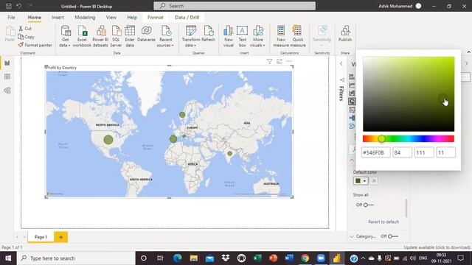Image resolution: width=472 pixels, height=265 pixels.
Task: Click Update available notice in status bar
Action: pyautogui.click(x=437, y=247)
